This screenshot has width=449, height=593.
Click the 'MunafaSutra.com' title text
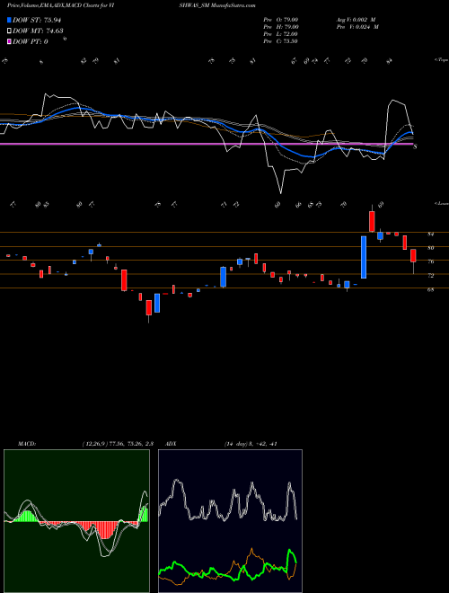click(233, 5)
